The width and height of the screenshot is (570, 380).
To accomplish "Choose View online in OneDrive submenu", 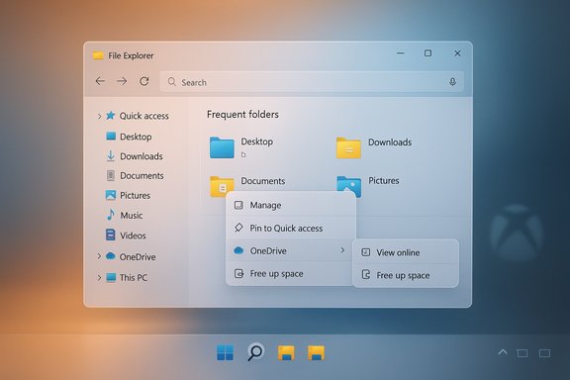I will pyautogui.click(x=406, y=252).
